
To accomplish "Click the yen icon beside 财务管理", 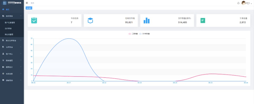I will [x=3, y=60].
